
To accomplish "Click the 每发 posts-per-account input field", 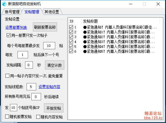I will click(x=23, y=55).
